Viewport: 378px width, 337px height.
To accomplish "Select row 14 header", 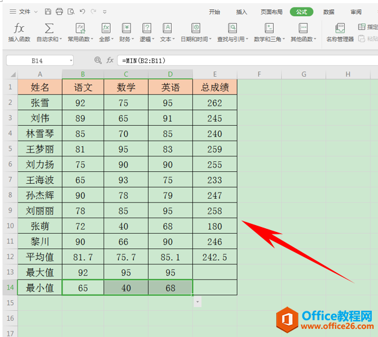I will (10, 288).
